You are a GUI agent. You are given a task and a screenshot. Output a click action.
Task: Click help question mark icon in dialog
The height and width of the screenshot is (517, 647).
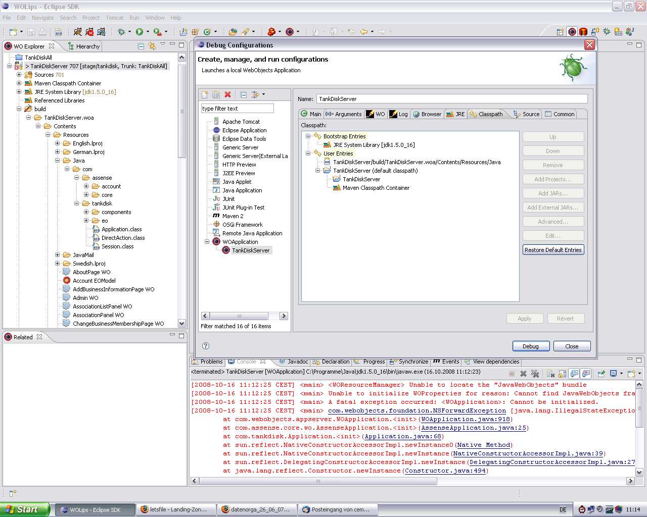(x=206, y=346)
